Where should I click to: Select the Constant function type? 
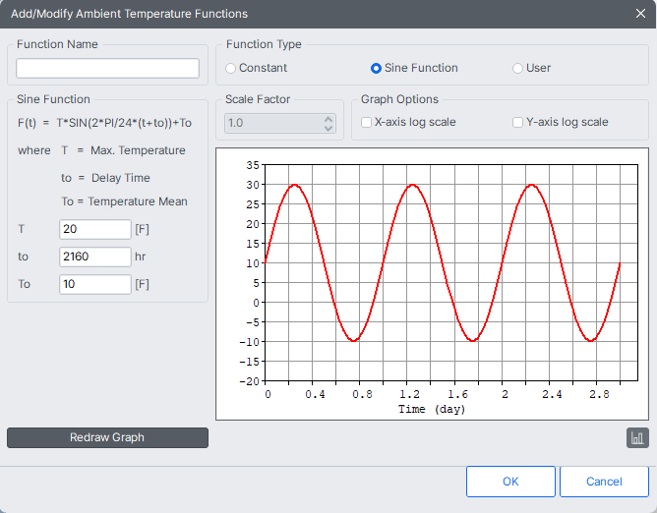[231, 68]
